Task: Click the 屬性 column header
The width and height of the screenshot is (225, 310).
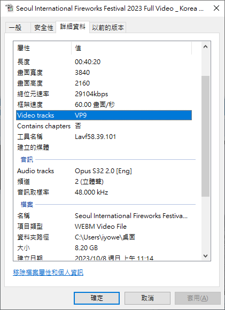Action: [44, 48]
